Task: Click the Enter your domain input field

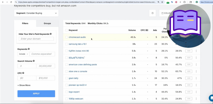Action: coord(36,39)
